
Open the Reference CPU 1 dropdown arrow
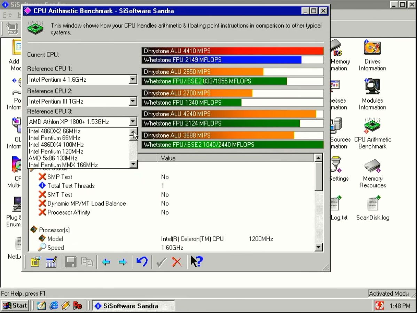coord(133,79)
